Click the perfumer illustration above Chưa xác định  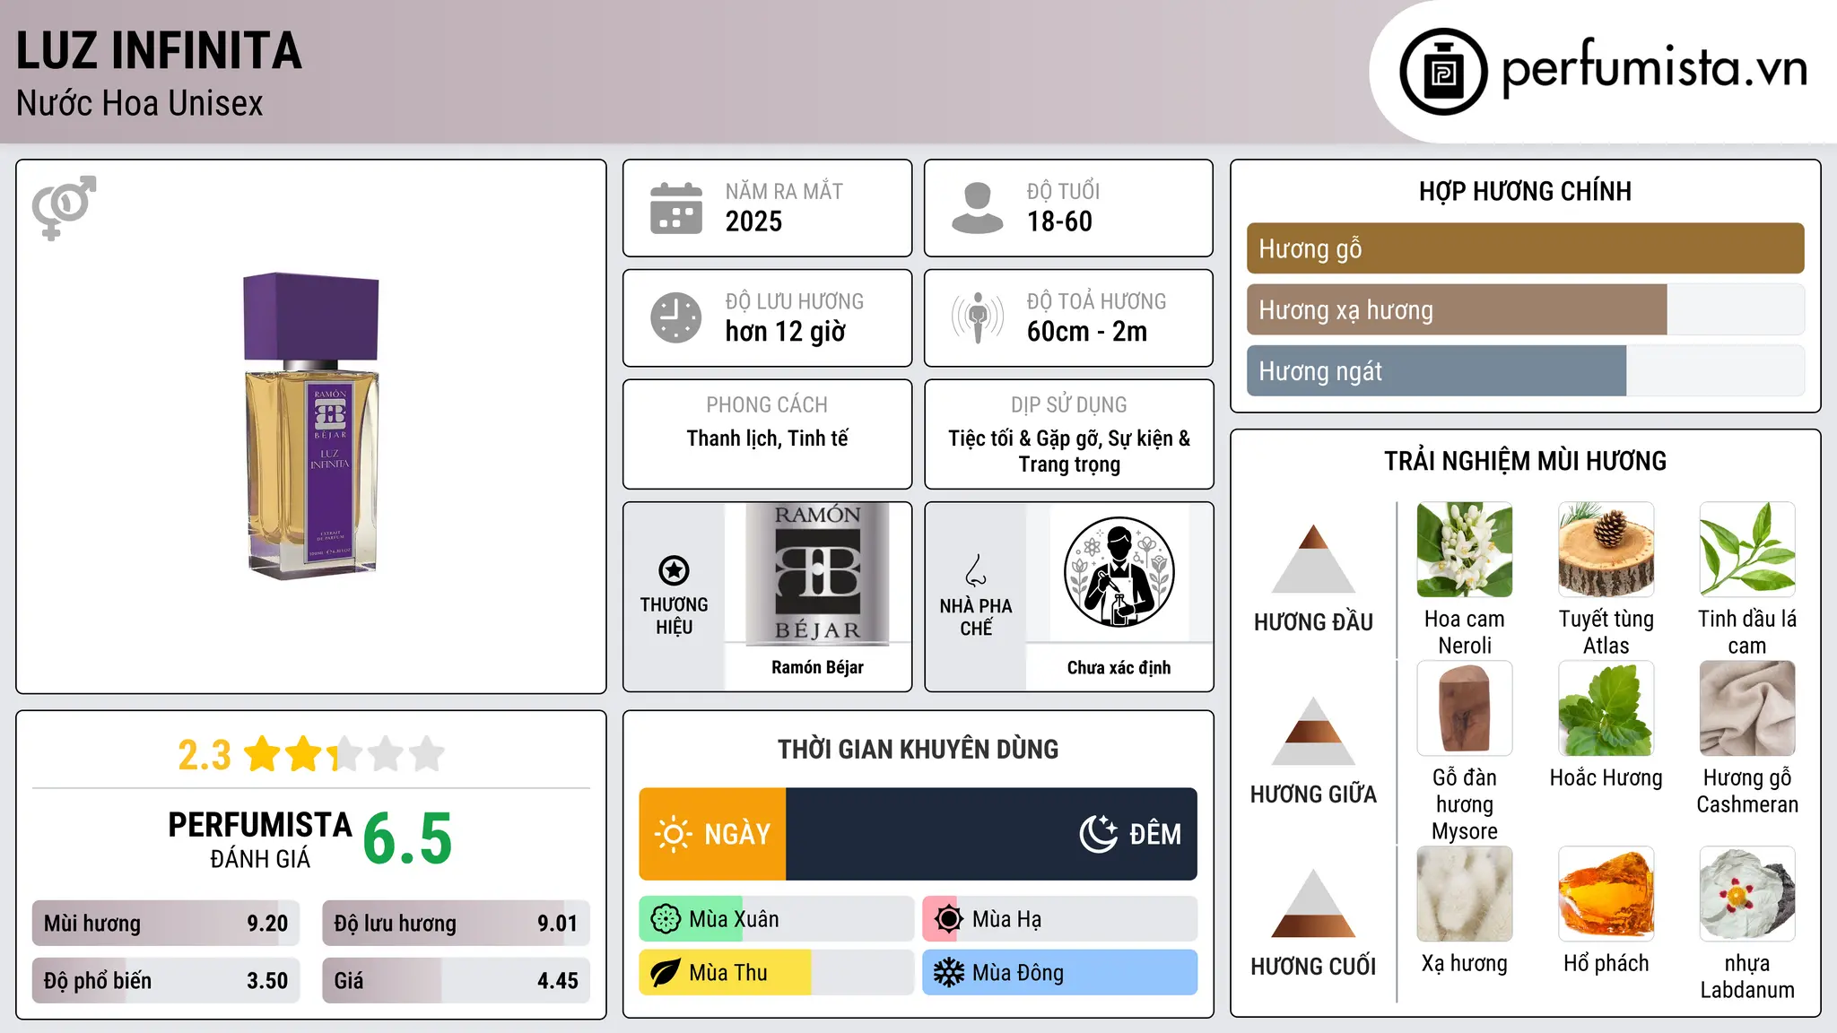pos(1119,572)
